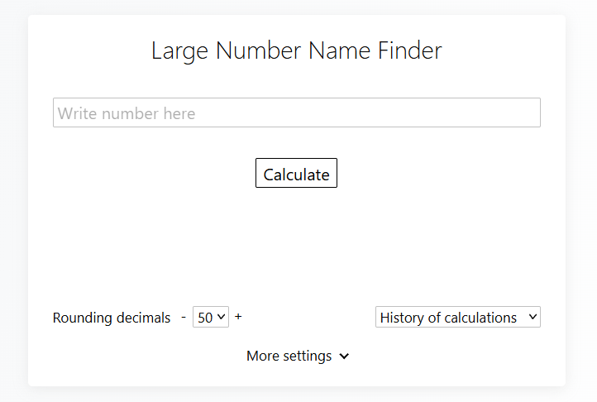This screenshot has height=402, width=597.
Task: Open the History of calculations dropdown
Action: pos(457,318)
